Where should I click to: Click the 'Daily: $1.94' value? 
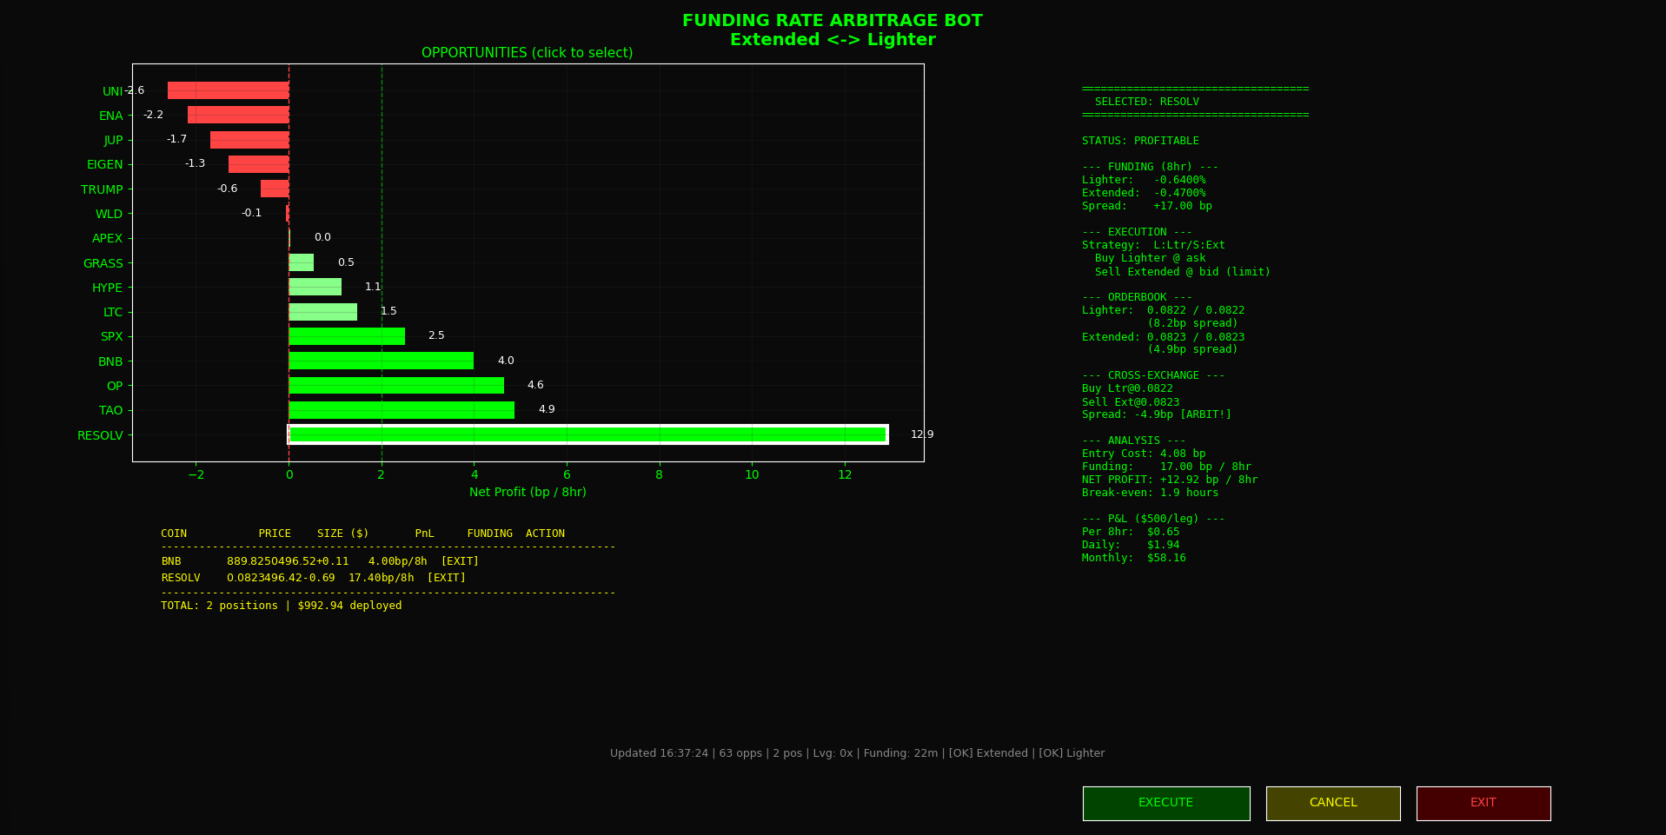tap(1131, 545)
